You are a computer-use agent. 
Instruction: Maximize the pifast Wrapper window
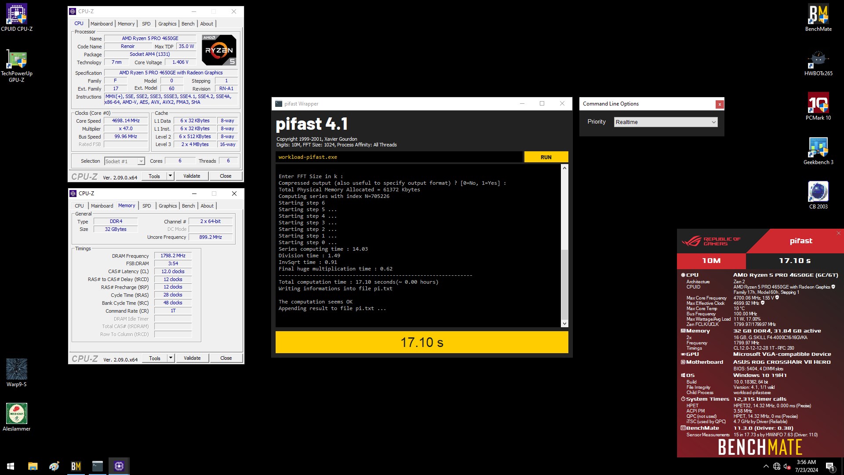[542, 104]
